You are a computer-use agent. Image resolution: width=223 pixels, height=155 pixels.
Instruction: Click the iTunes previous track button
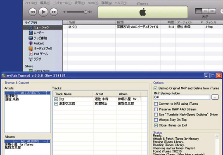point(33,12)
